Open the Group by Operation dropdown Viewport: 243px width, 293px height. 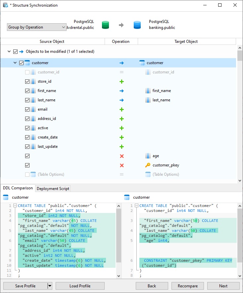click(x=37, y=27)
